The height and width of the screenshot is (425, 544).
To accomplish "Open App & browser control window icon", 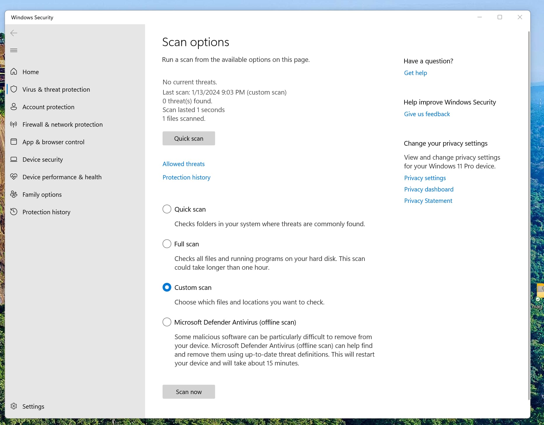I will (14, 142).
